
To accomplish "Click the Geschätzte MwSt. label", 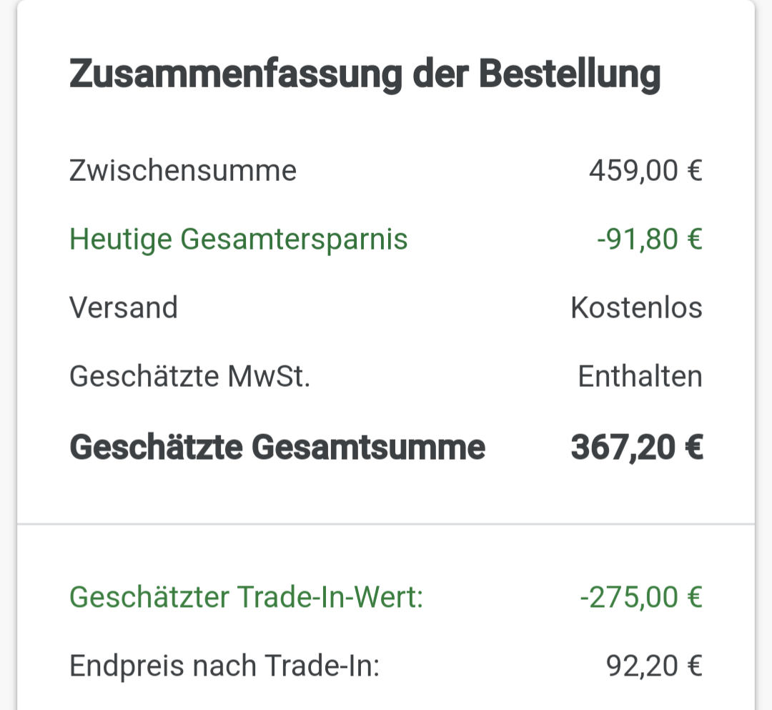I will 189,376.
